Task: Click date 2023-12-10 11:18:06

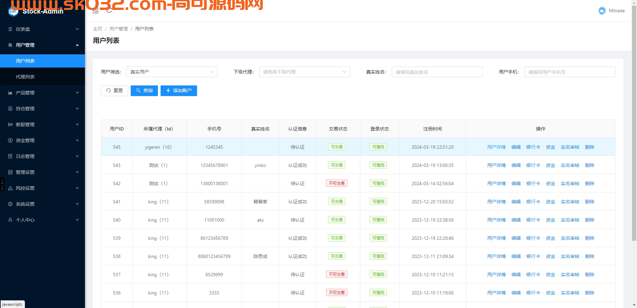Action: (433, 293)
